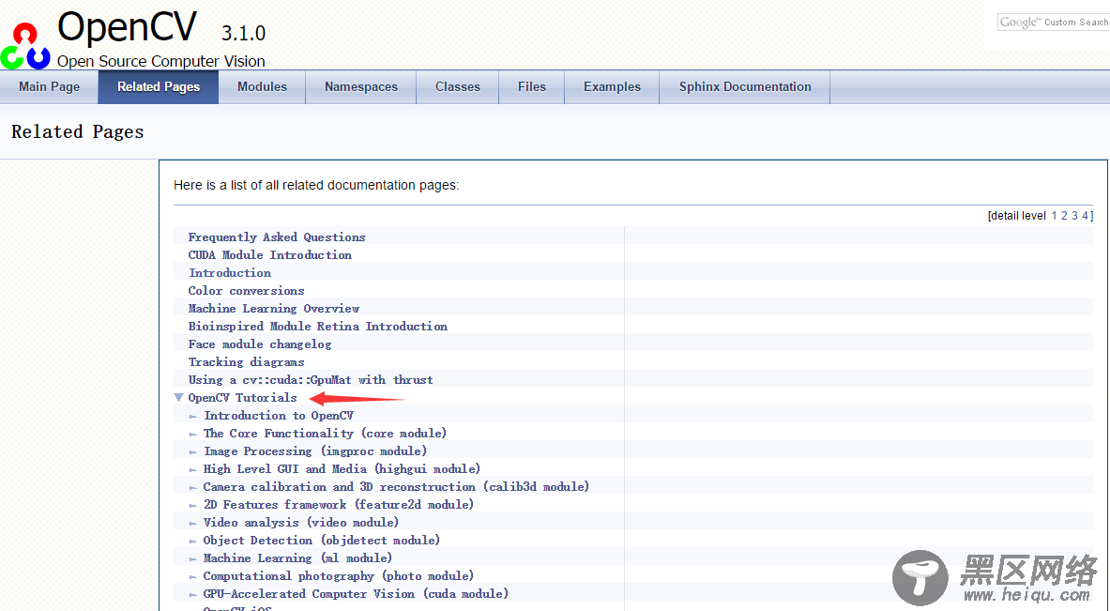
Task: Expand Camera calibration node arrow
Action: (193, 488)
